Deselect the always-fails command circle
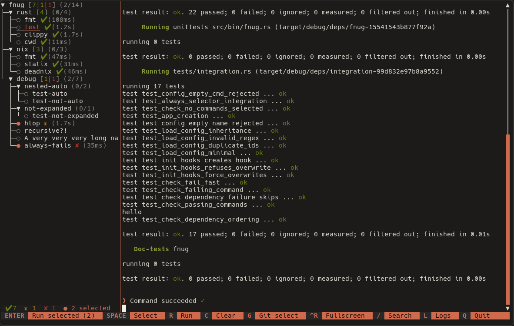The width and height of the screenshot is (514, 326). pyautogui.click(x=18, y=146)
